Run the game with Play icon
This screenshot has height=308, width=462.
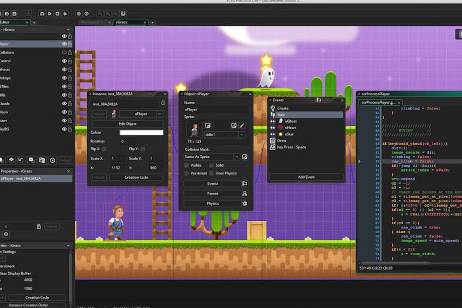[50, 13]
